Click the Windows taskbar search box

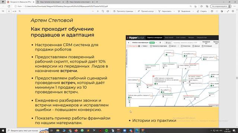[x=27, y=130]
